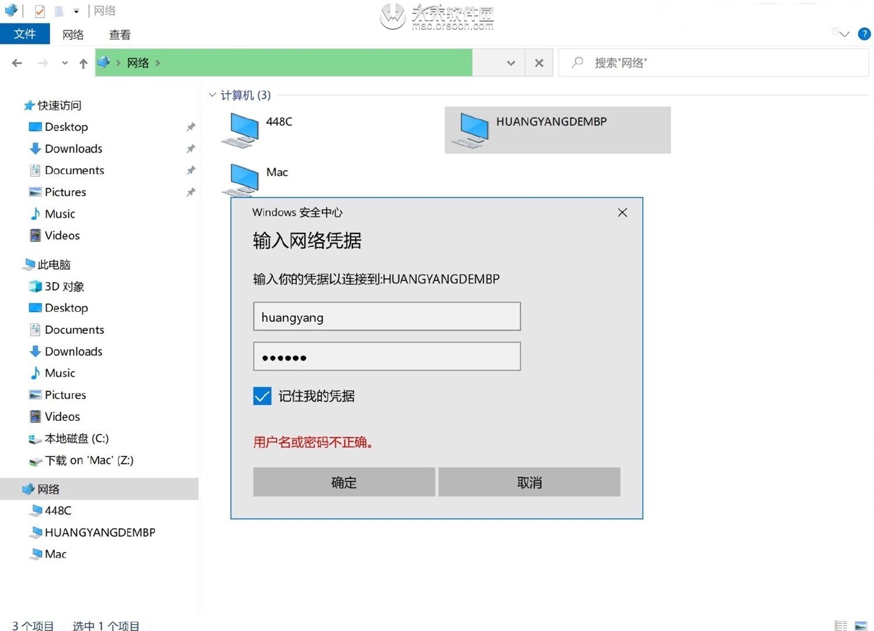This screenshot has height=631, width=874.
Task: Click the 网络 breadcrumb in address bar
Action: click(138, 63)
